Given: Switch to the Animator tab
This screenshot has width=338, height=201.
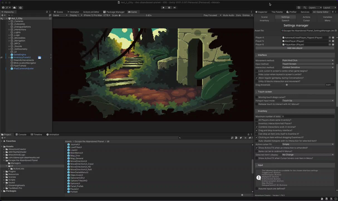Looking at the screenshot, I should coord(73,12).
